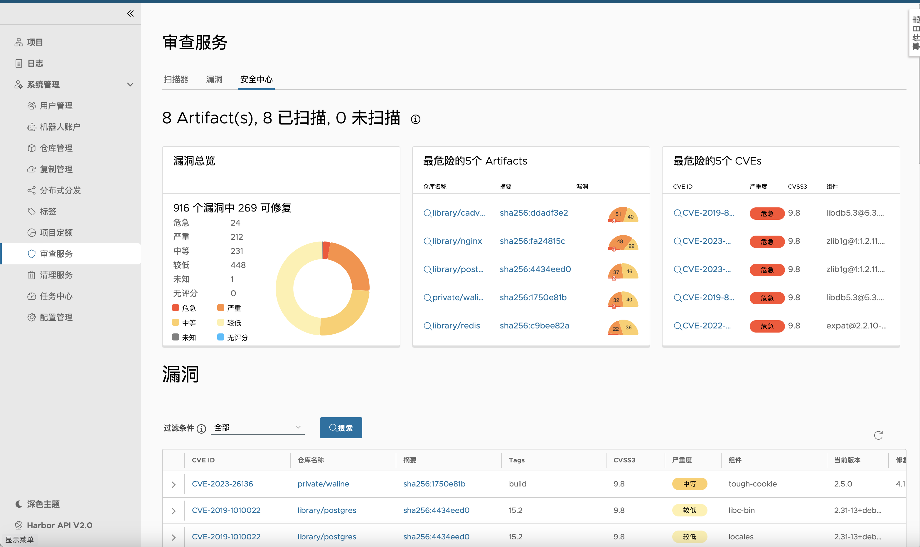Collapse the 系统管理 menu section
Image resolution: width=920 pixels, height=547 pixels.
click(130, 85)
